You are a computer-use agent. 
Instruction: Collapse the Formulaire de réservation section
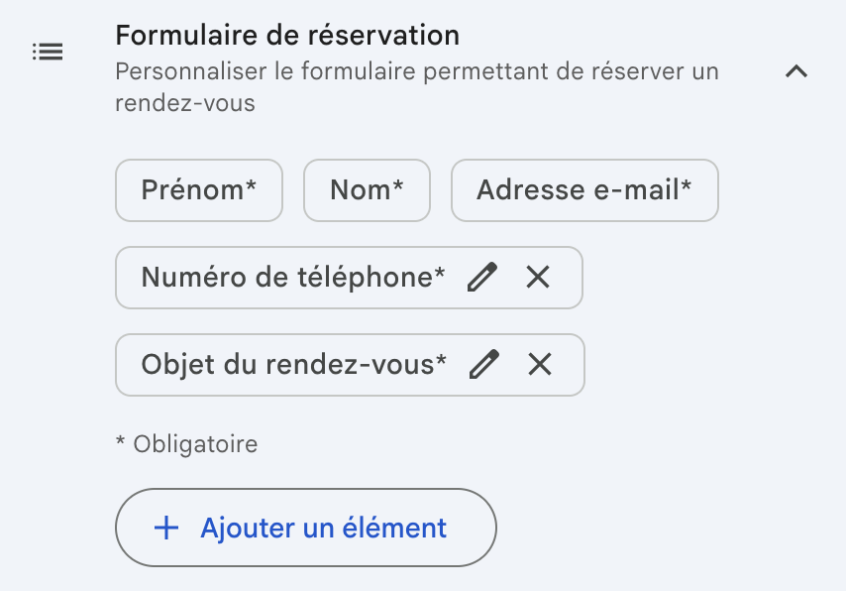pyautogui.click(x=796, y=71)
